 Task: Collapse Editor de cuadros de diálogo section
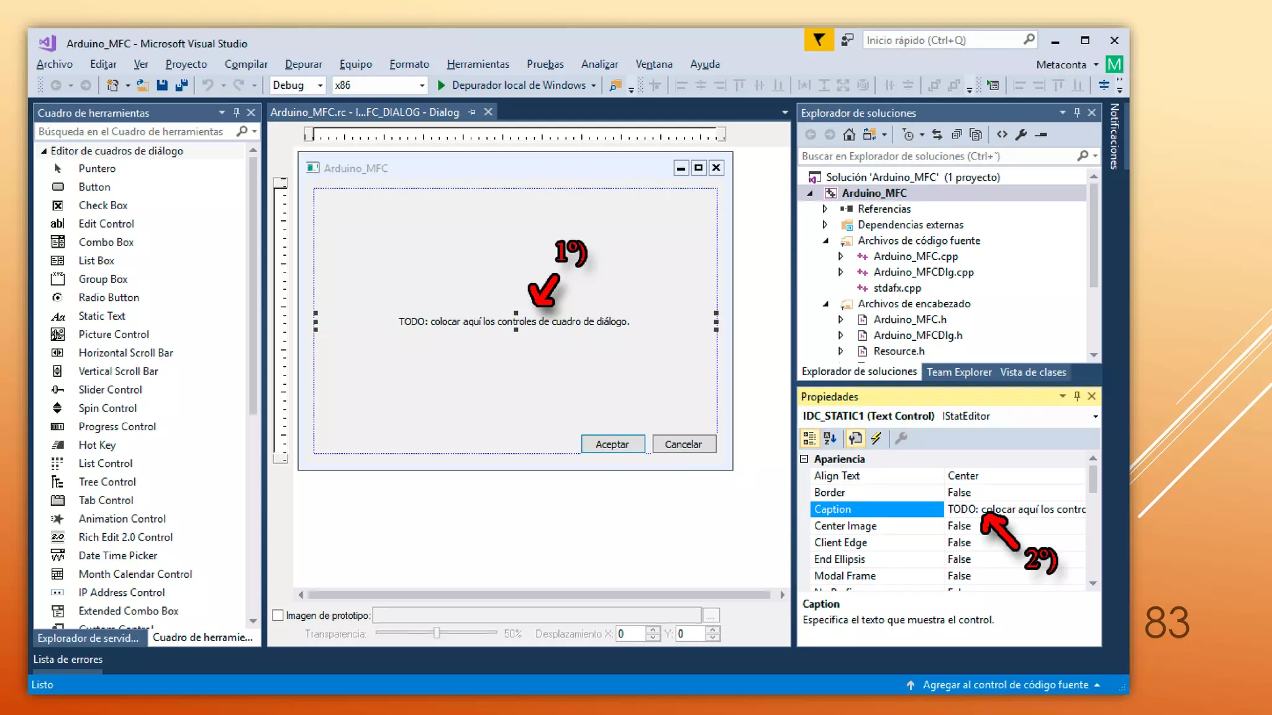pyautogui.click(x=44, y=151)
